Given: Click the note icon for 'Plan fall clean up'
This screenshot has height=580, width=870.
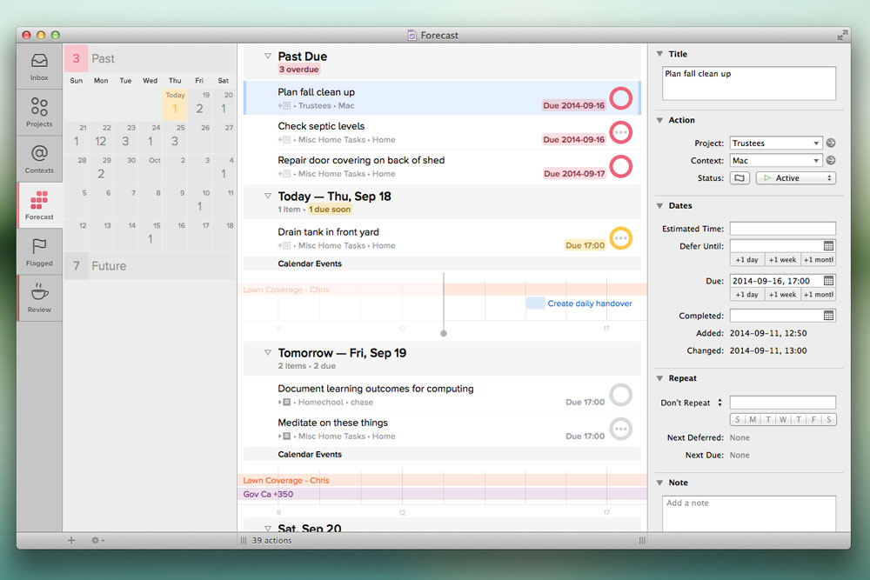Looking at the screenshot, I should (284, 106).
